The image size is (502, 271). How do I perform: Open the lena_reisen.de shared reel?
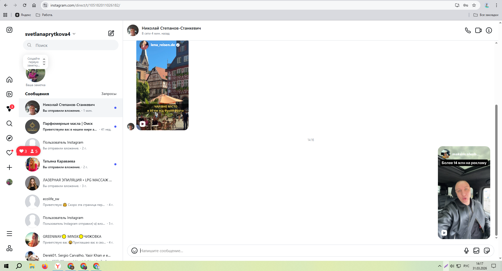tap(162, 85)
